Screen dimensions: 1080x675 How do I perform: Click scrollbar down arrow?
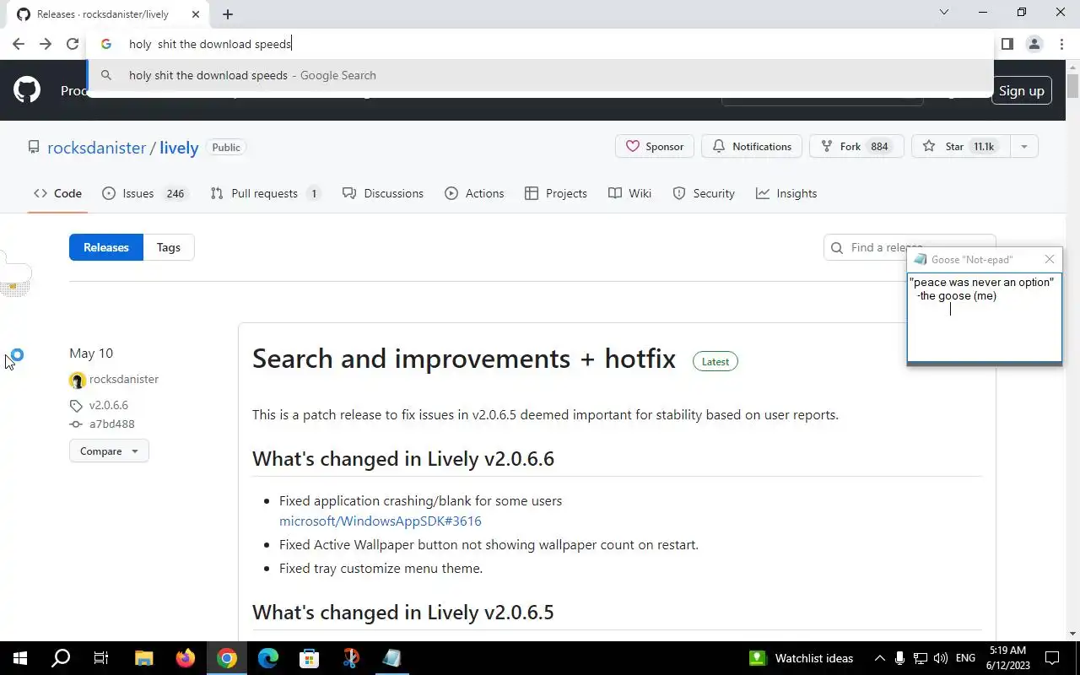tap(1072, 634)
